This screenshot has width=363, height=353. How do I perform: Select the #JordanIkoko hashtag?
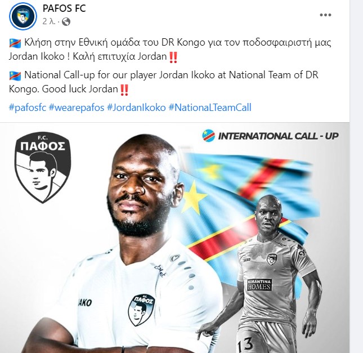point(136,108)
